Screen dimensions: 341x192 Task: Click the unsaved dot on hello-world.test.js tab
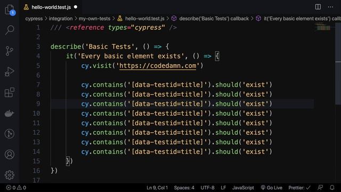(x=76, y=7)
